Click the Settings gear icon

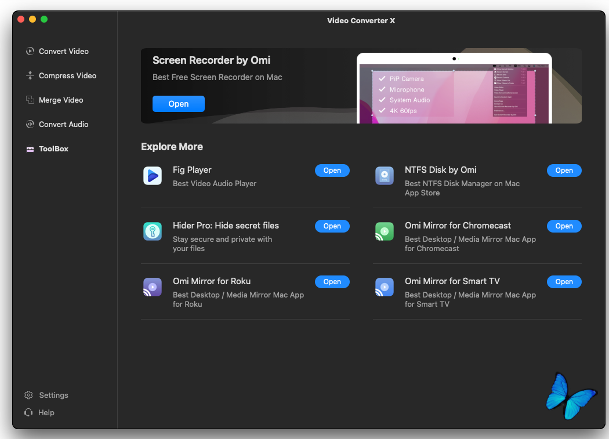(29, 395)
